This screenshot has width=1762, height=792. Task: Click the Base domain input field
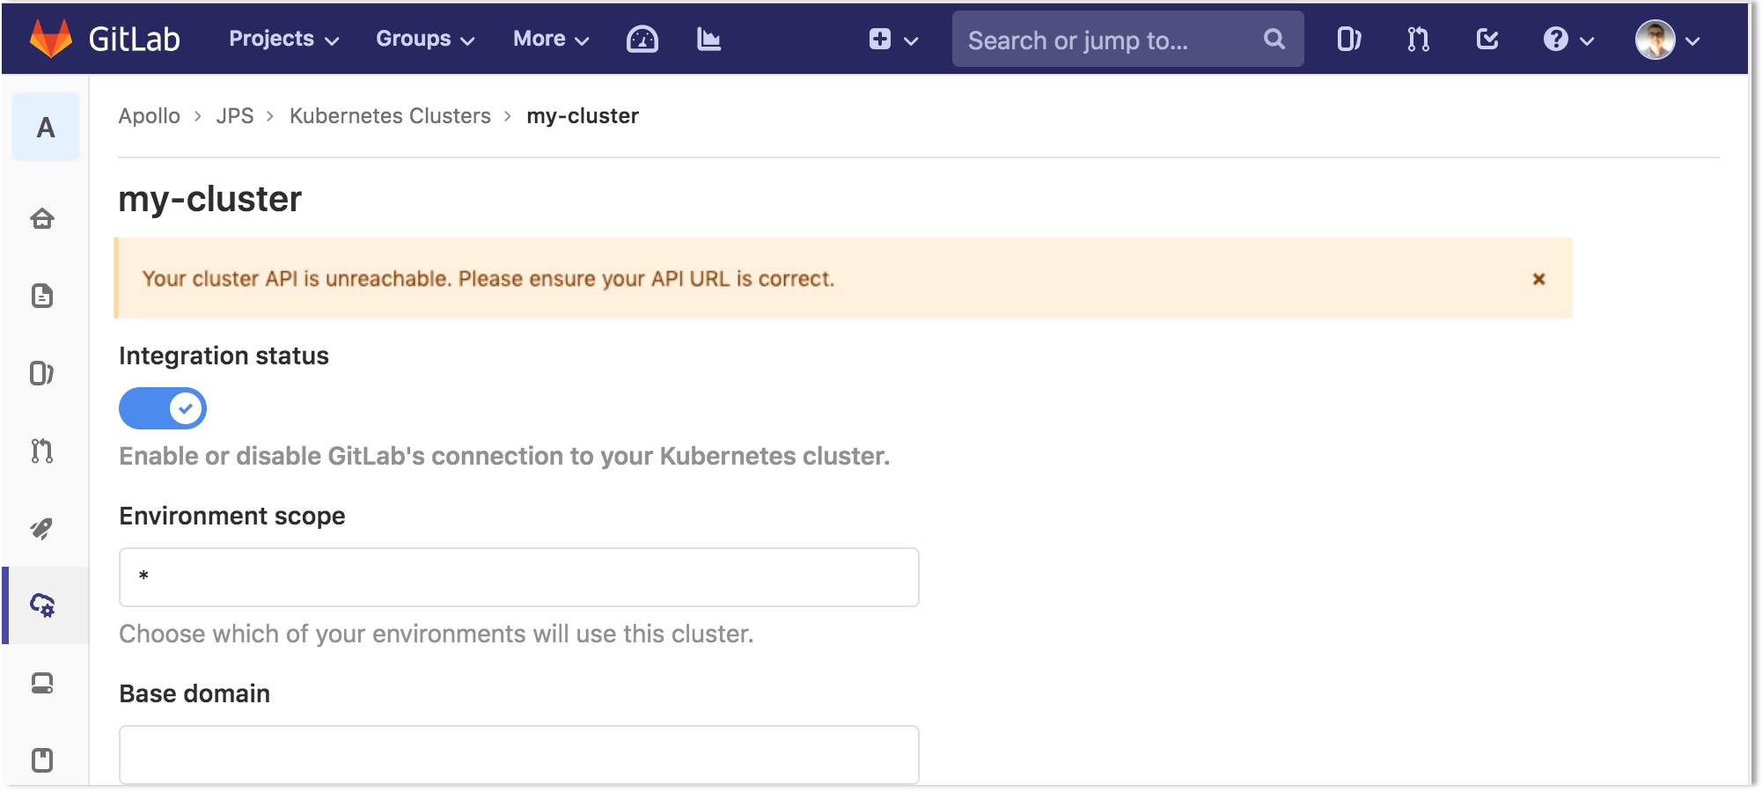coord(518,754)
